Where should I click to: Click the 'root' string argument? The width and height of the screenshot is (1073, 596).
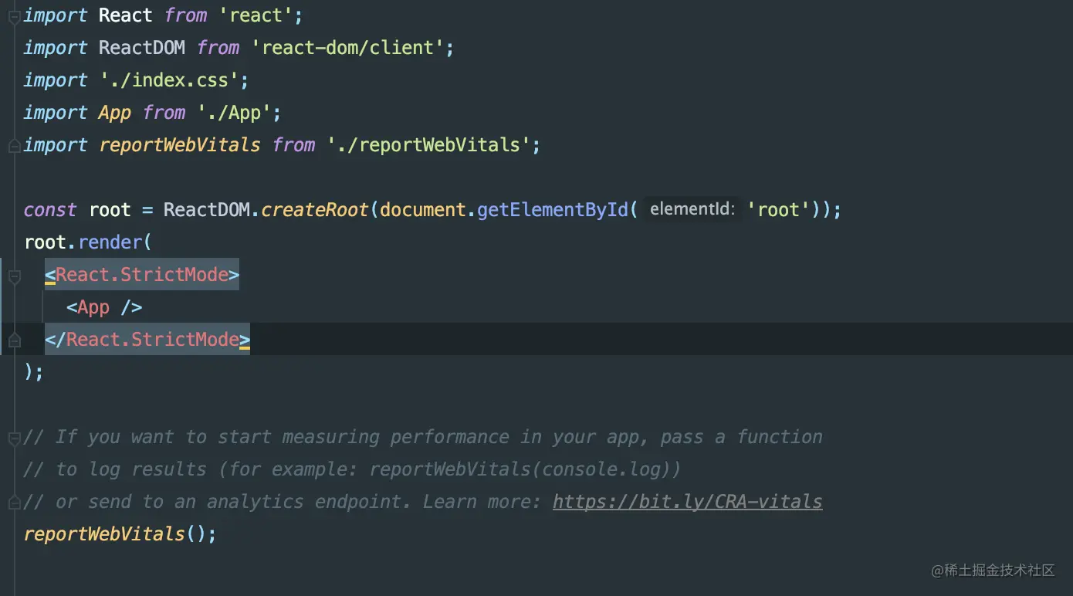[778, 210]
